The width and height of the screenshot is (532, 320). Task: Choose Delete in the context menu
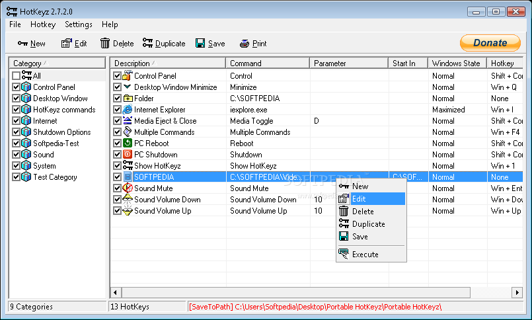pyautogui.click(x=371, y=212)
